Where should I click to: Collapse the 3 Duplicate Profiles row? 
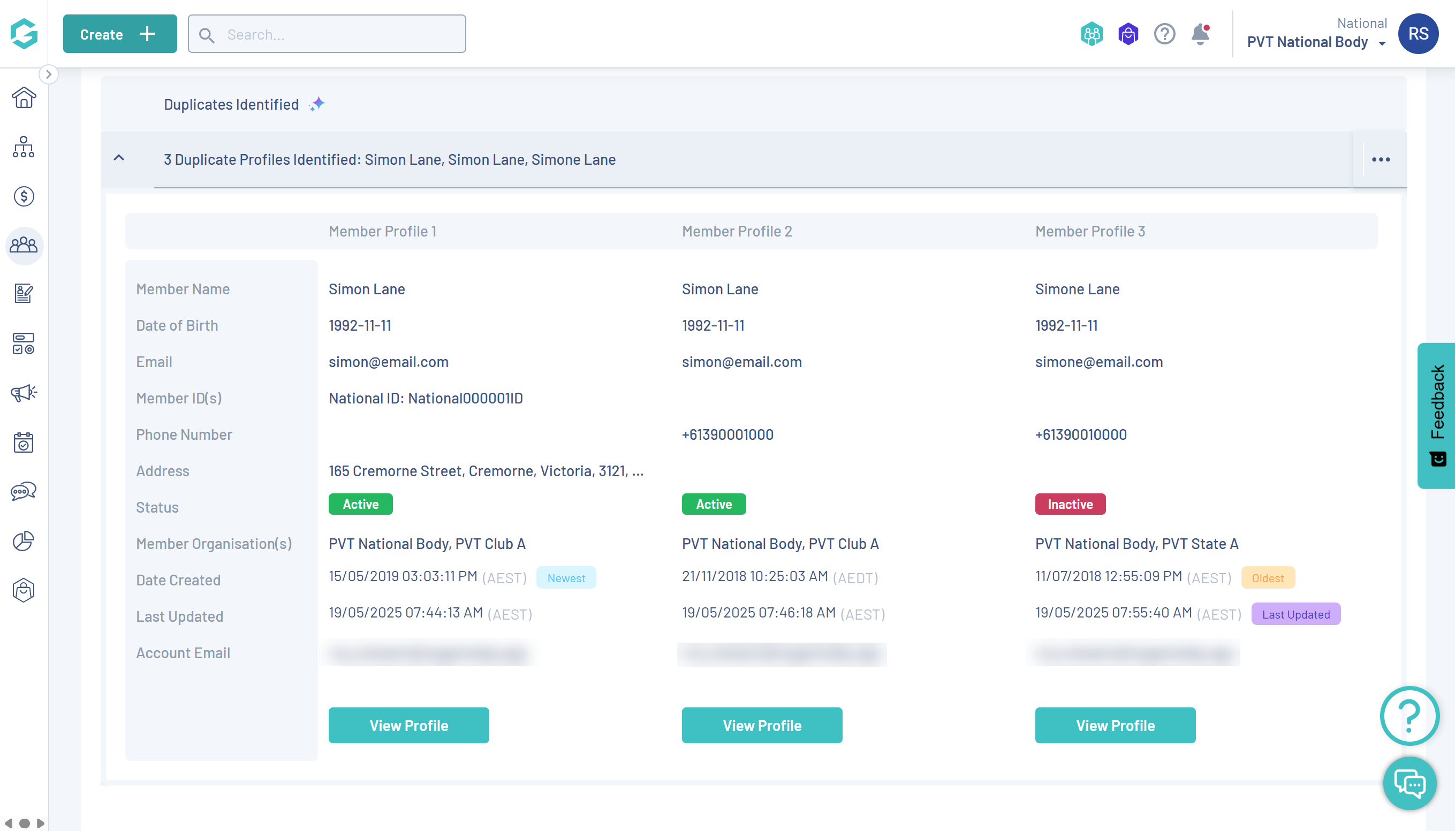(x=119, y=158)
